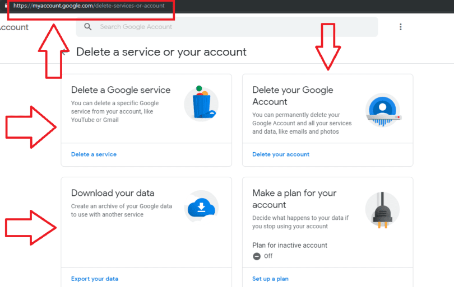Click the browser address bar URL
Screen dimensions: 454x287
[89, 6]
